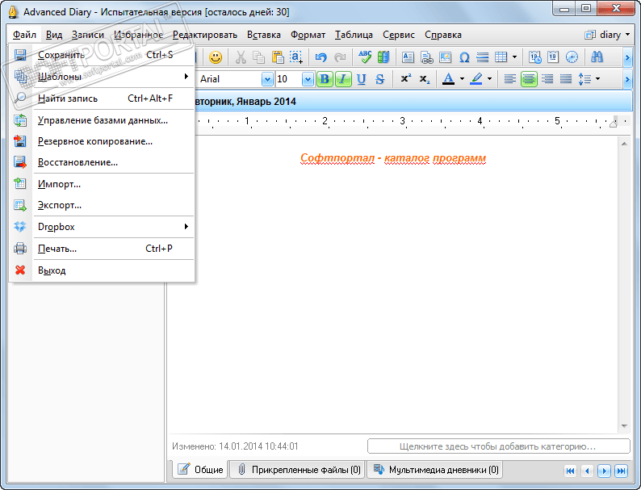Justify the text

coord(566,79)
